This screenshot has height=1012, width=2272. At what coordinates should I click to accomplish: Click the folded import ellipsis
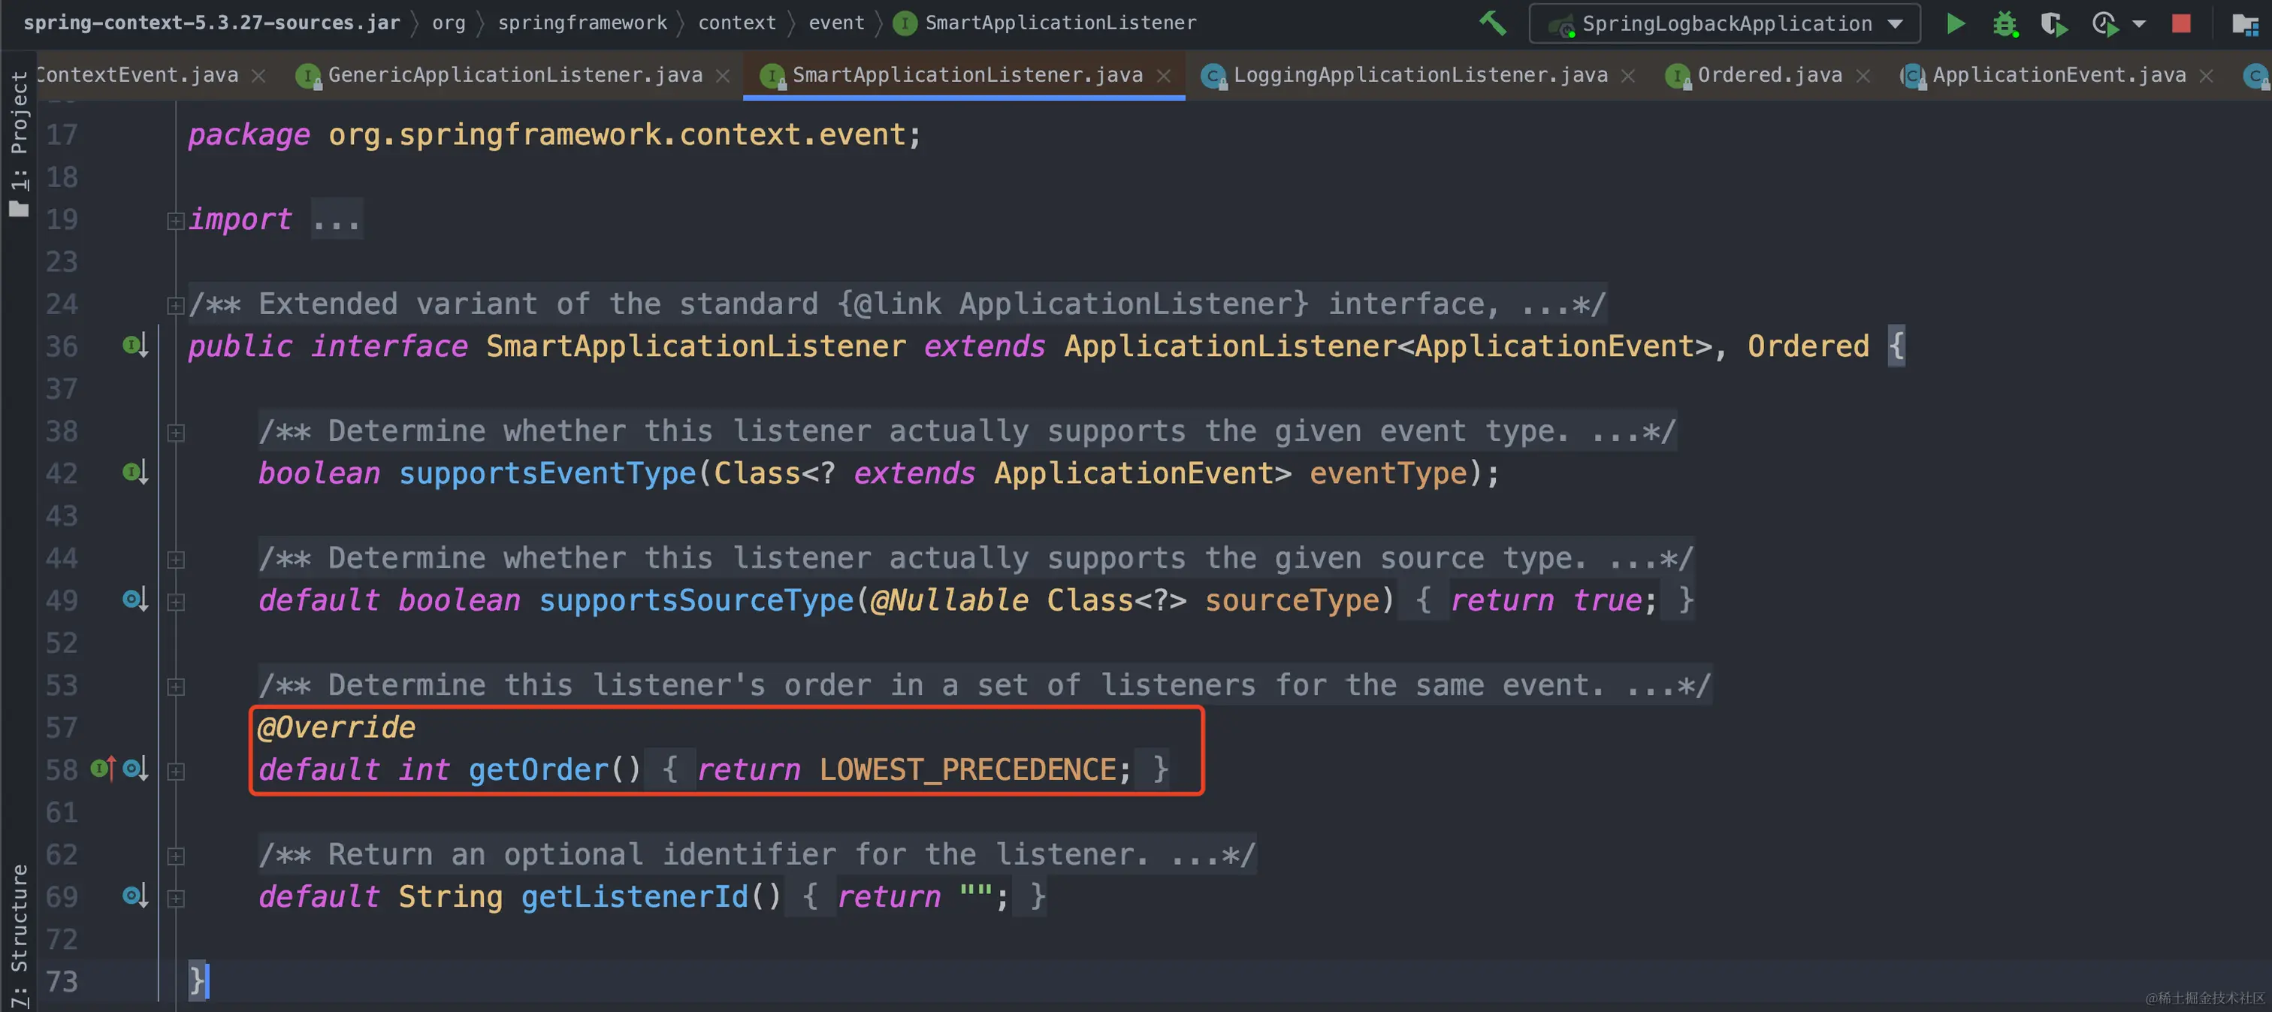click(x=336, y=219)
